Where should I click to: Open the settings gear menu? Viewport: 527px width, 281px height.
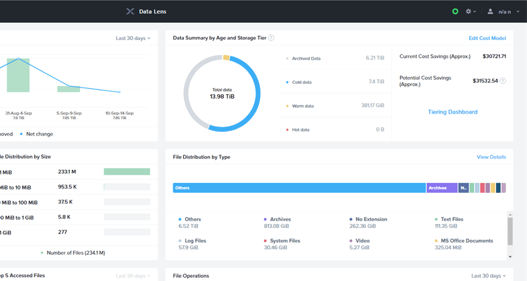point(471,11)
